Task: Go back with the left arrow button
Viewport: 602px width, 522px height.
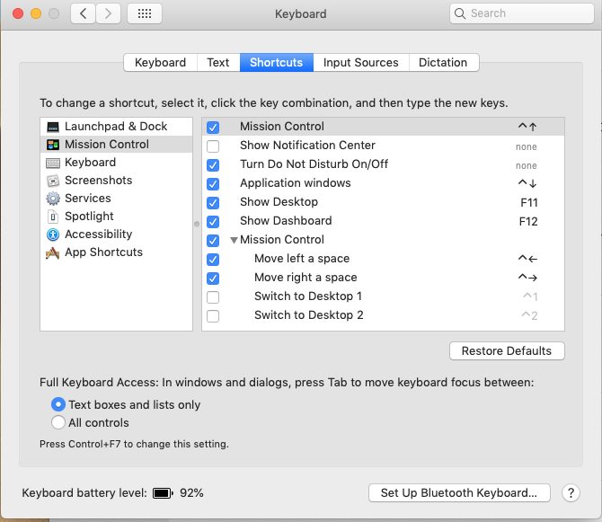Action: 84,13
